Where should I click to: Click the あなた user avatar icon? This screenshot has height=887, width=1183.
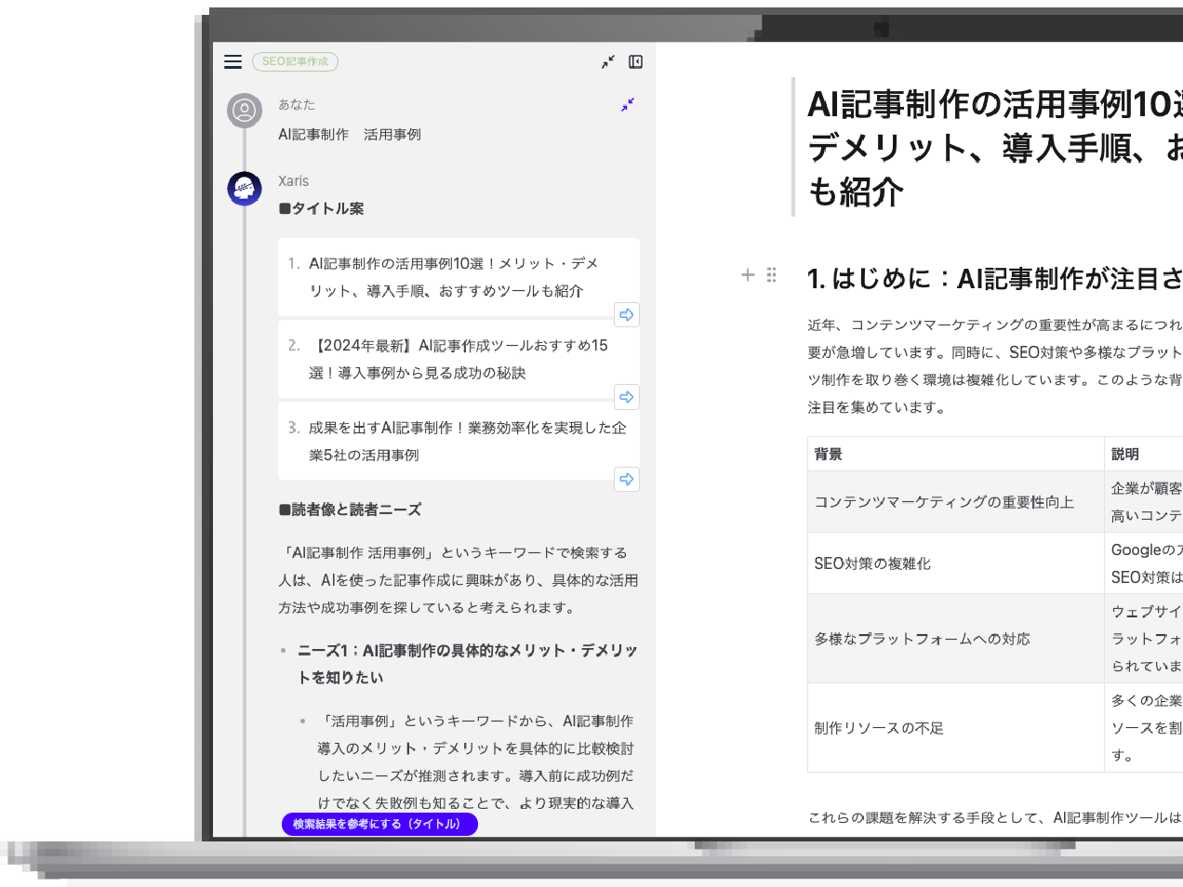coord(245,111)
